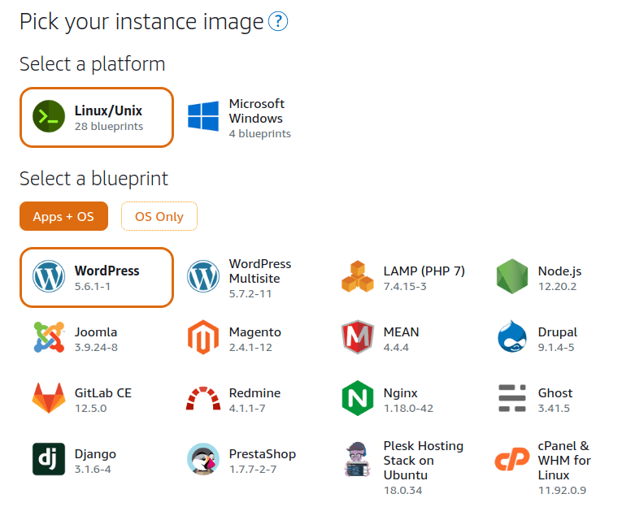The image size is (622, 520).
Task: Click the '28 blueprints' text
Action: [109, 127]
